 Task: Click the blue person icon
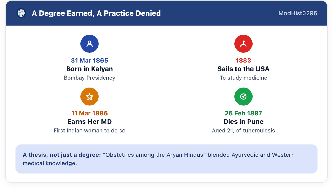click(x=89, y=44)
